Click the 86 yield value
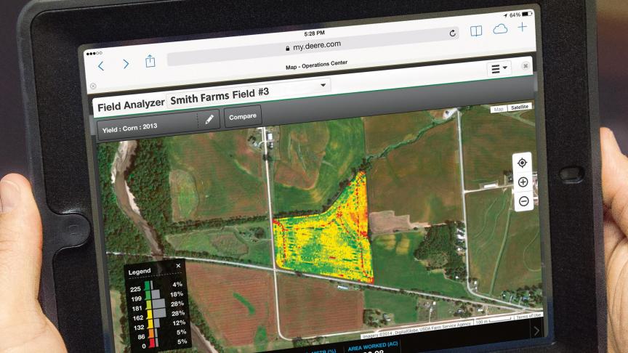The width and height of the screenshot is (628, 353). click(x=141, y=337)
